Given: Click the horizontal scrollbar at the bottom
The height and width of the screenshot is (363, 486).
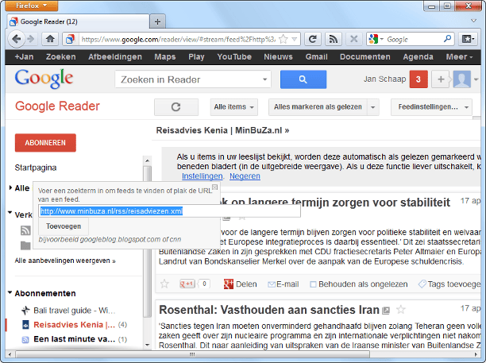Looking at the screenshot, I should (192, 354).
